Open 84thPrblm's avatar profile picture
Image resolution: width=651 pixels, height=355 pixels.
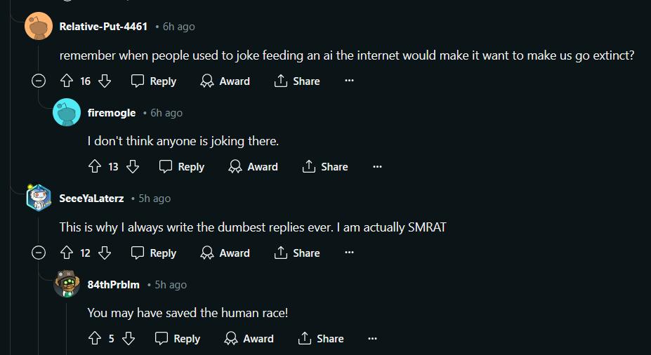[x=67, y=284]
